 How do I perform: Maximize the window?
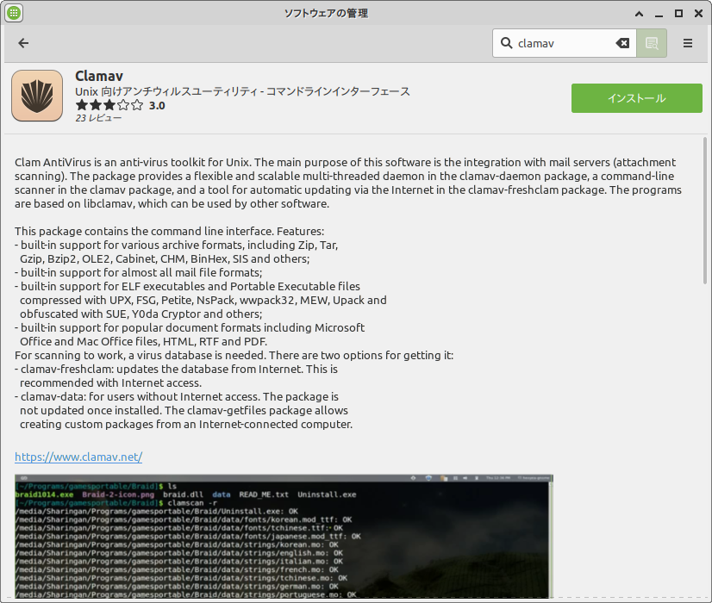pos(678,13)
